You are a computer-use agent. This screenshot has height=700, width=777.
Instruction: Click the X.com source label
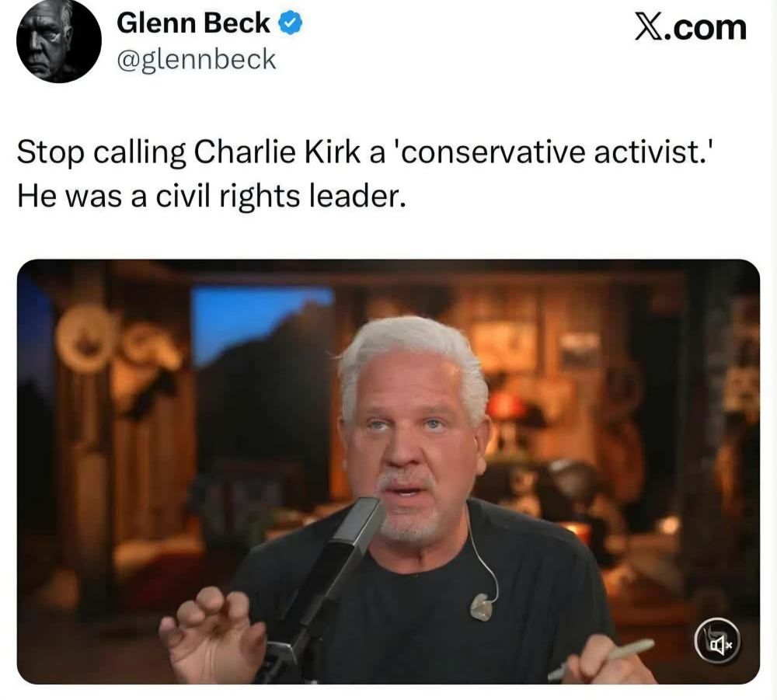pos(691,28)
